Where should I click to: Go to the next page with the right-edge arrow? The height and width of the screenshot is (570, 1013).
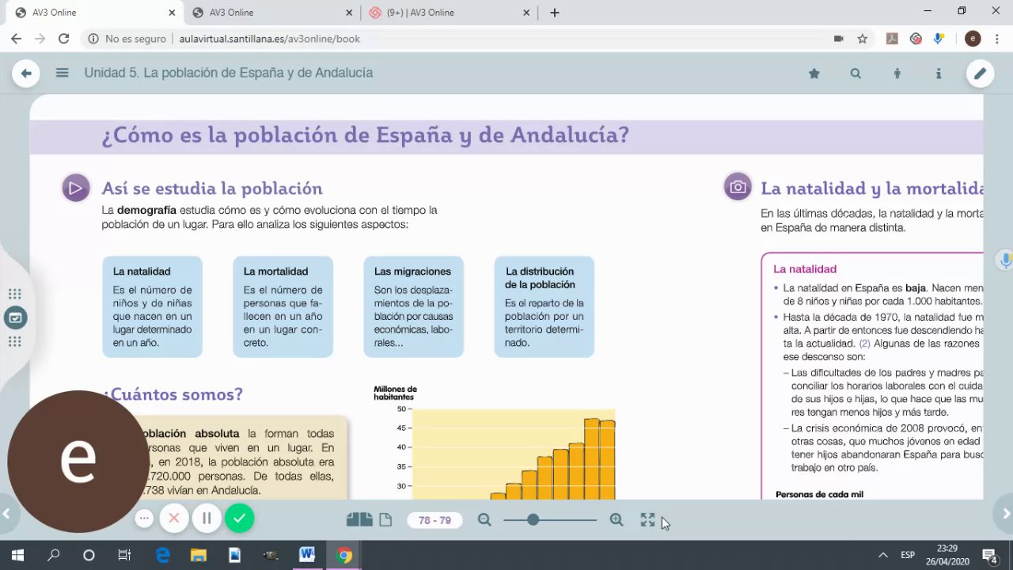[x=1006, y=514]
